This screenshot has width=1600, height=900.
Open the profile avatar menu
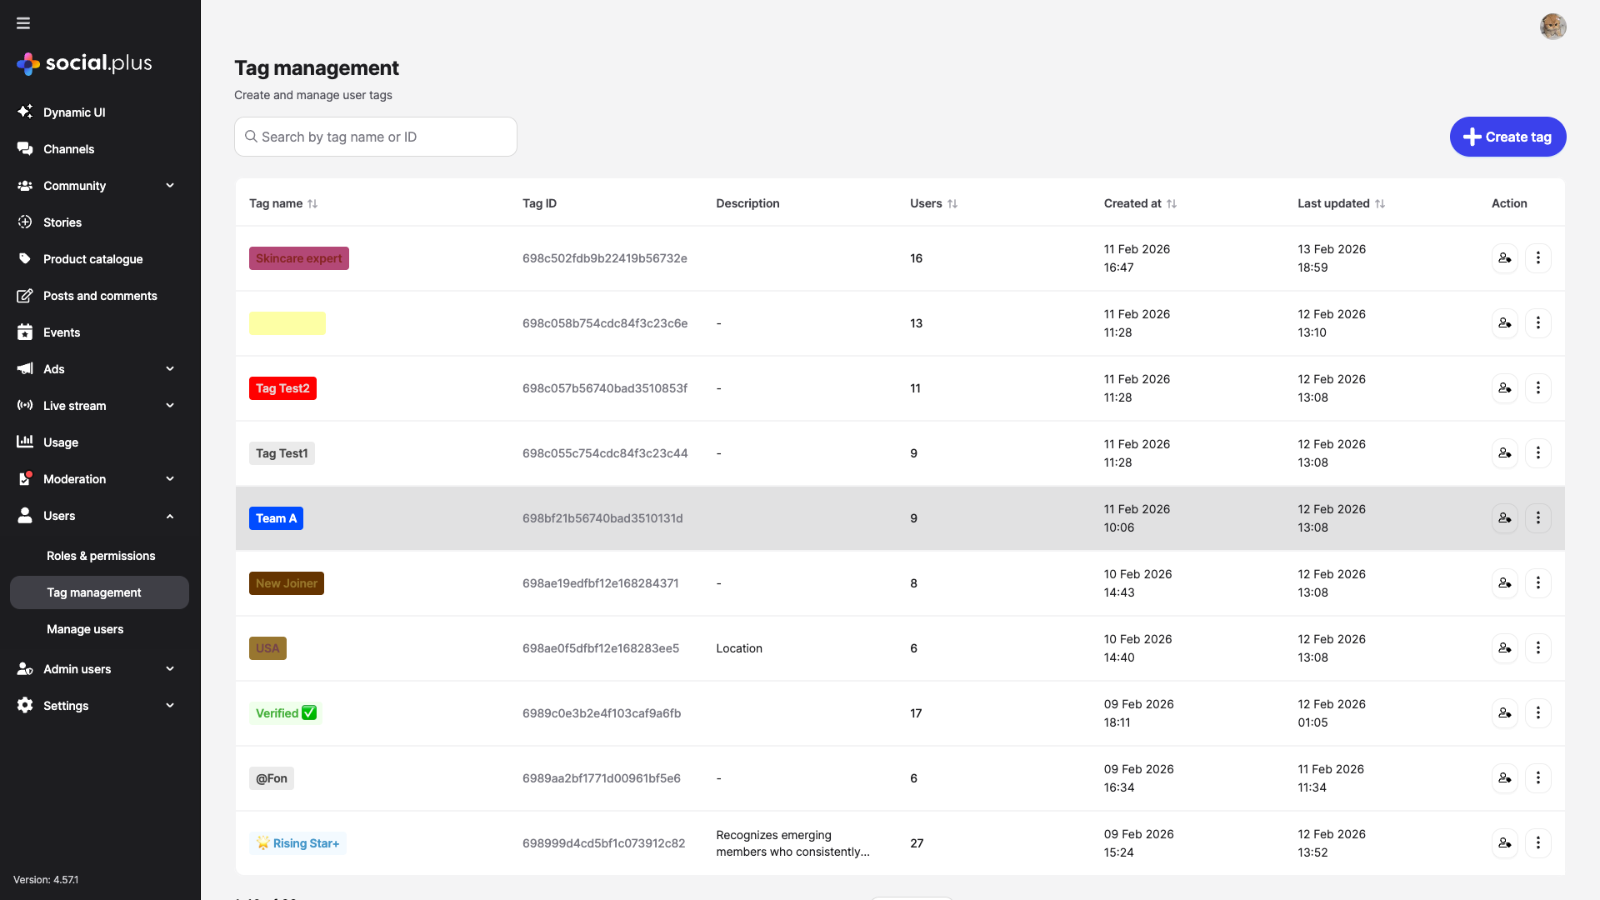pos(1552,26)
